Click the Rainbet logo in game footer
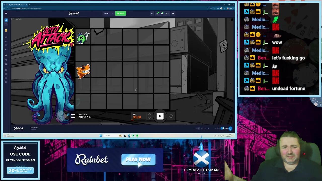This screenshot has height=181, width=322. click(x=18, y=128)
